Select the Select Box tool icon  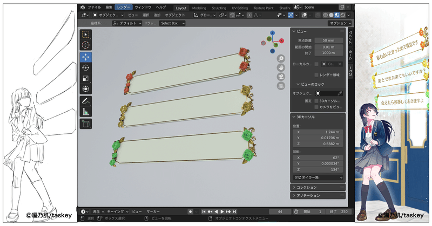(x=86, y=35)
